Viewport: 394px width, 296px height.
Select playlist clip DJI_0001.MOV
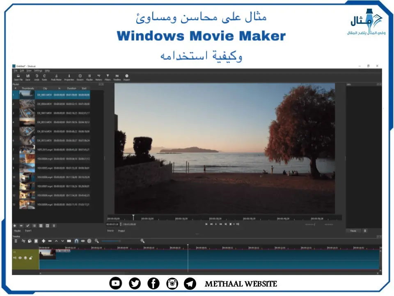[x=51, y=95]
